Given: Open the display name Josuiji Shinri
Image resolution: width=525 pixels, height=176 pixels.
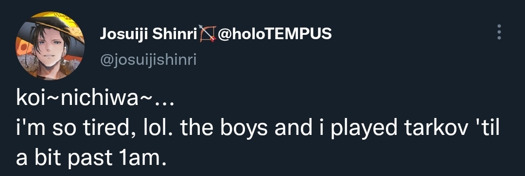Looking at the screenshot, I should [149, 34].
